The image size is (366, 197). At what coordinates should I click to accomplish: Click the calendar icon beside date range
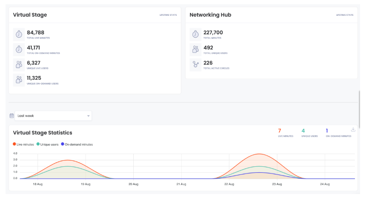click(11, 116)
